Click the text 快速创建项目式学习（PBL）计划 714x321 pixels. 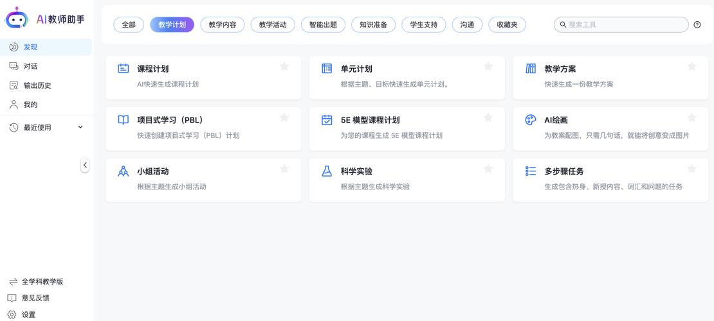coord(188,135)
